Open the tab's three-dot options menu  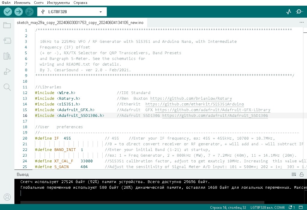click(302, 22)
